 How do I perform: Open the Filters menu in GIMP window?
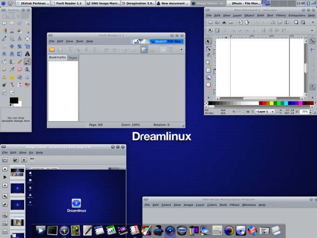coord(234,205)
